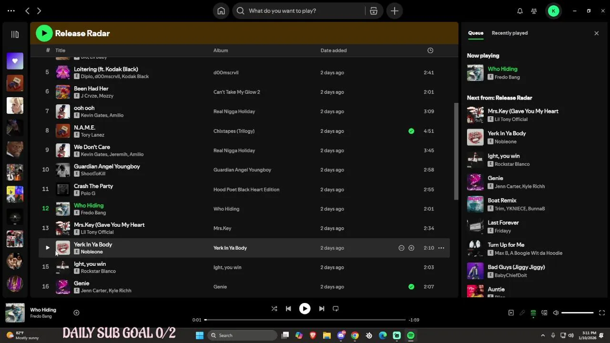610x343 pixels.
Task: Sort by the Title column header
Action: (60, 50)
